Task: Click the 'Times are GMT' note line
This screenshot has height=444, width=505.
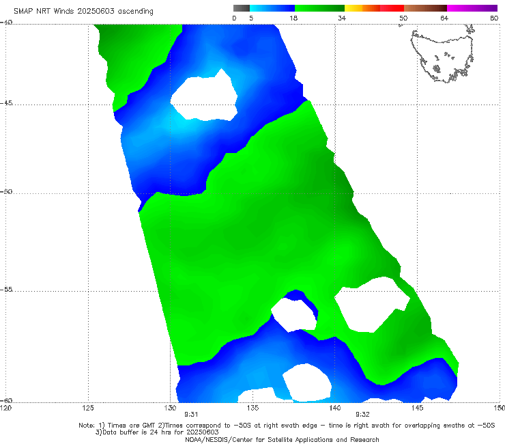Action: click(287, 426)
